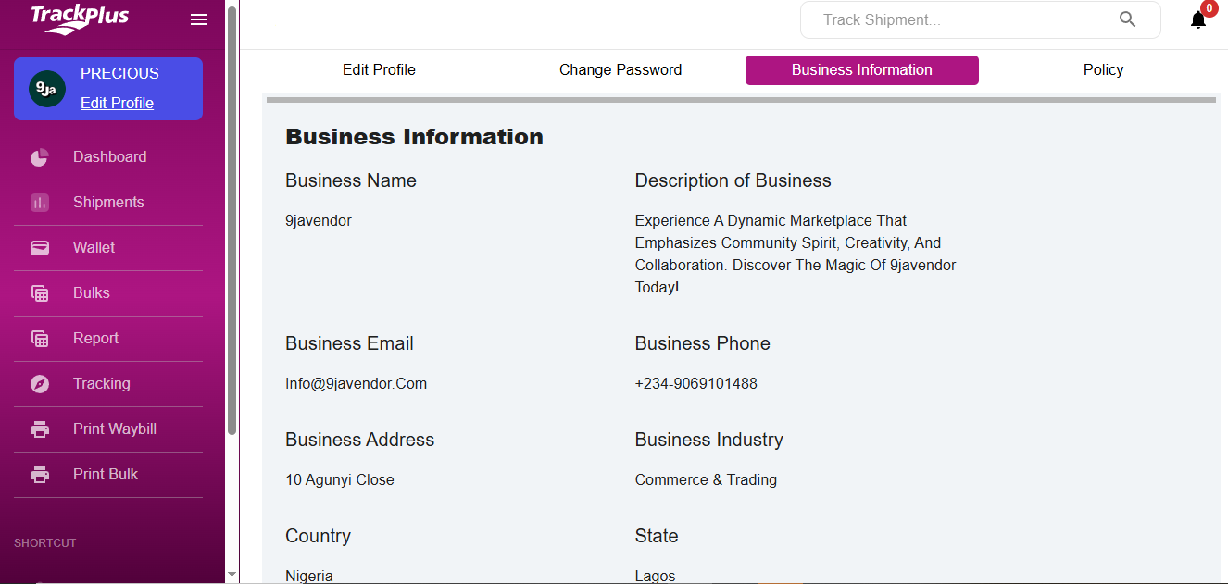The height and width of the screenshot is (584, 1228).
Task: Click the industry value Commerce & Trading
Action: coord(706,480)
